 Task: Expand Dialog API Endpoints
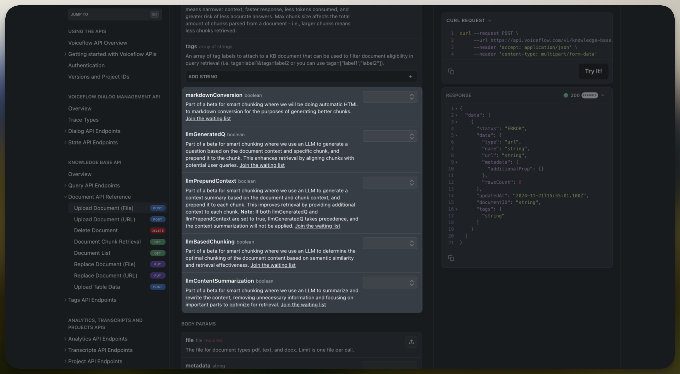(x=65, y=131)
